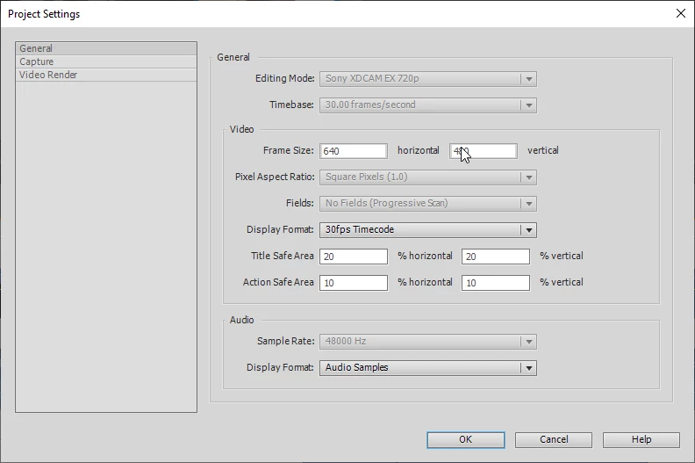The image size is (695, 463).
Task: Click the Frame Size horizontal field
Action: click(x=354, y=151)
